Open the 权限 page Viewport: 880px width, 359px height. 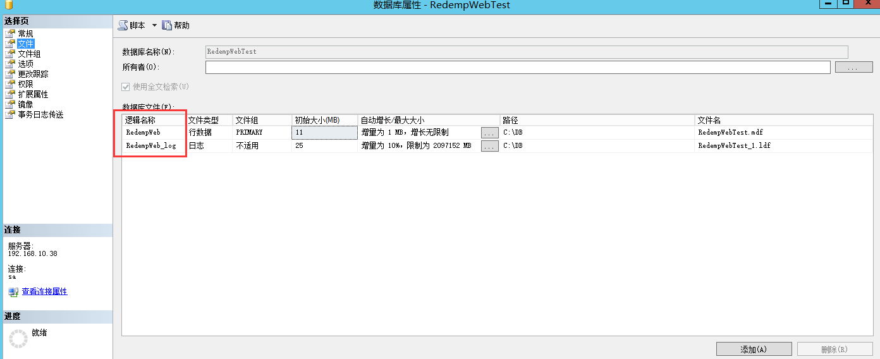pyautogui.click(x=25, y=84)
